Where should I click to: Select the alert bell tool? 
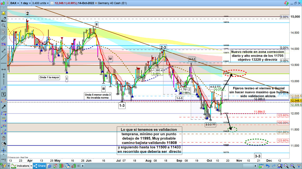tap(4, 13)
